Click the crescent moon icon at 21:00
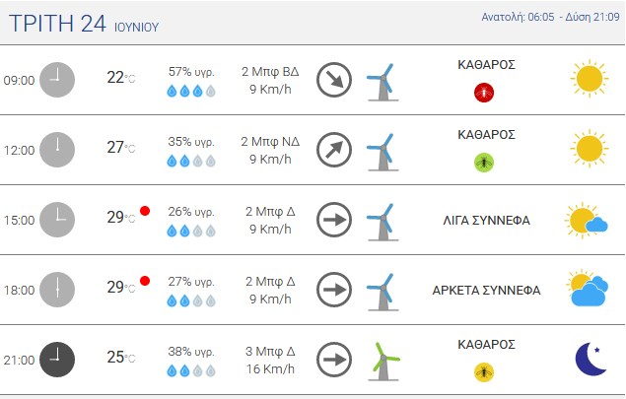Viewport: 626px width, 399px height. click(591, 359)
